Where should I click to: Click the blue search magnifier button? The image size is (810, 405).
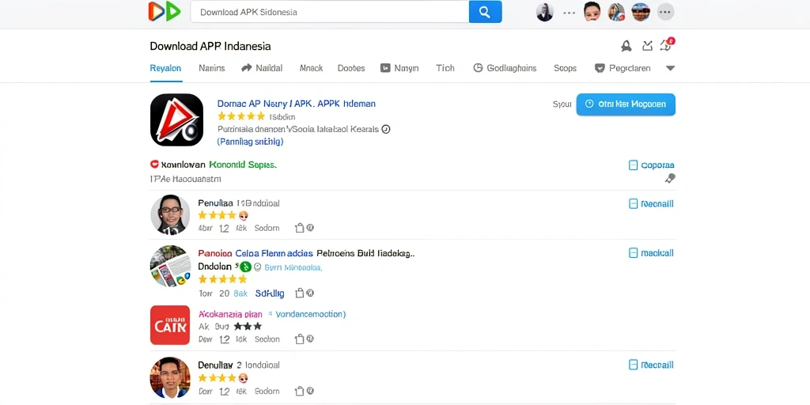(x=485, y=12)
